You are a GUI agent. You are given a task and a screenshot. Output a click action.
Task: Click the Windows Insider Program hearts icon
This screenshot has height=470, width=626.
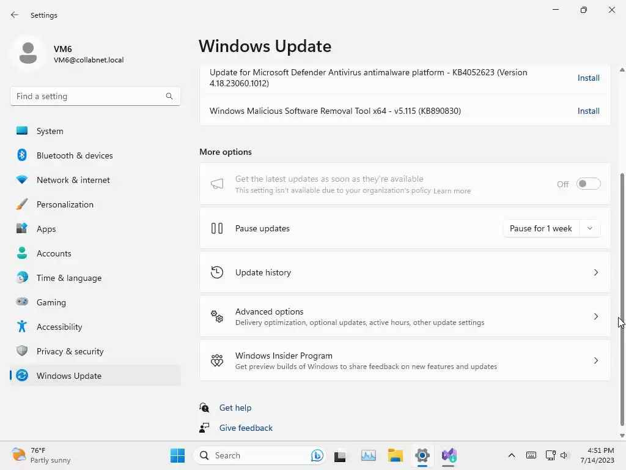coord(217,360)
